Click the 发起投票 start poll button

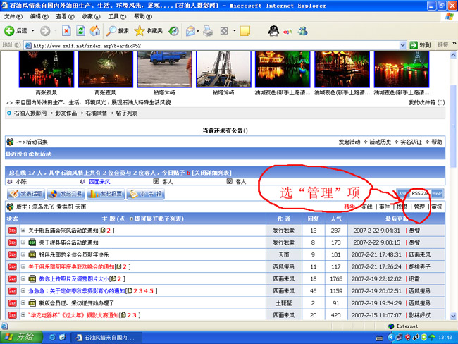tap(106, 194)
